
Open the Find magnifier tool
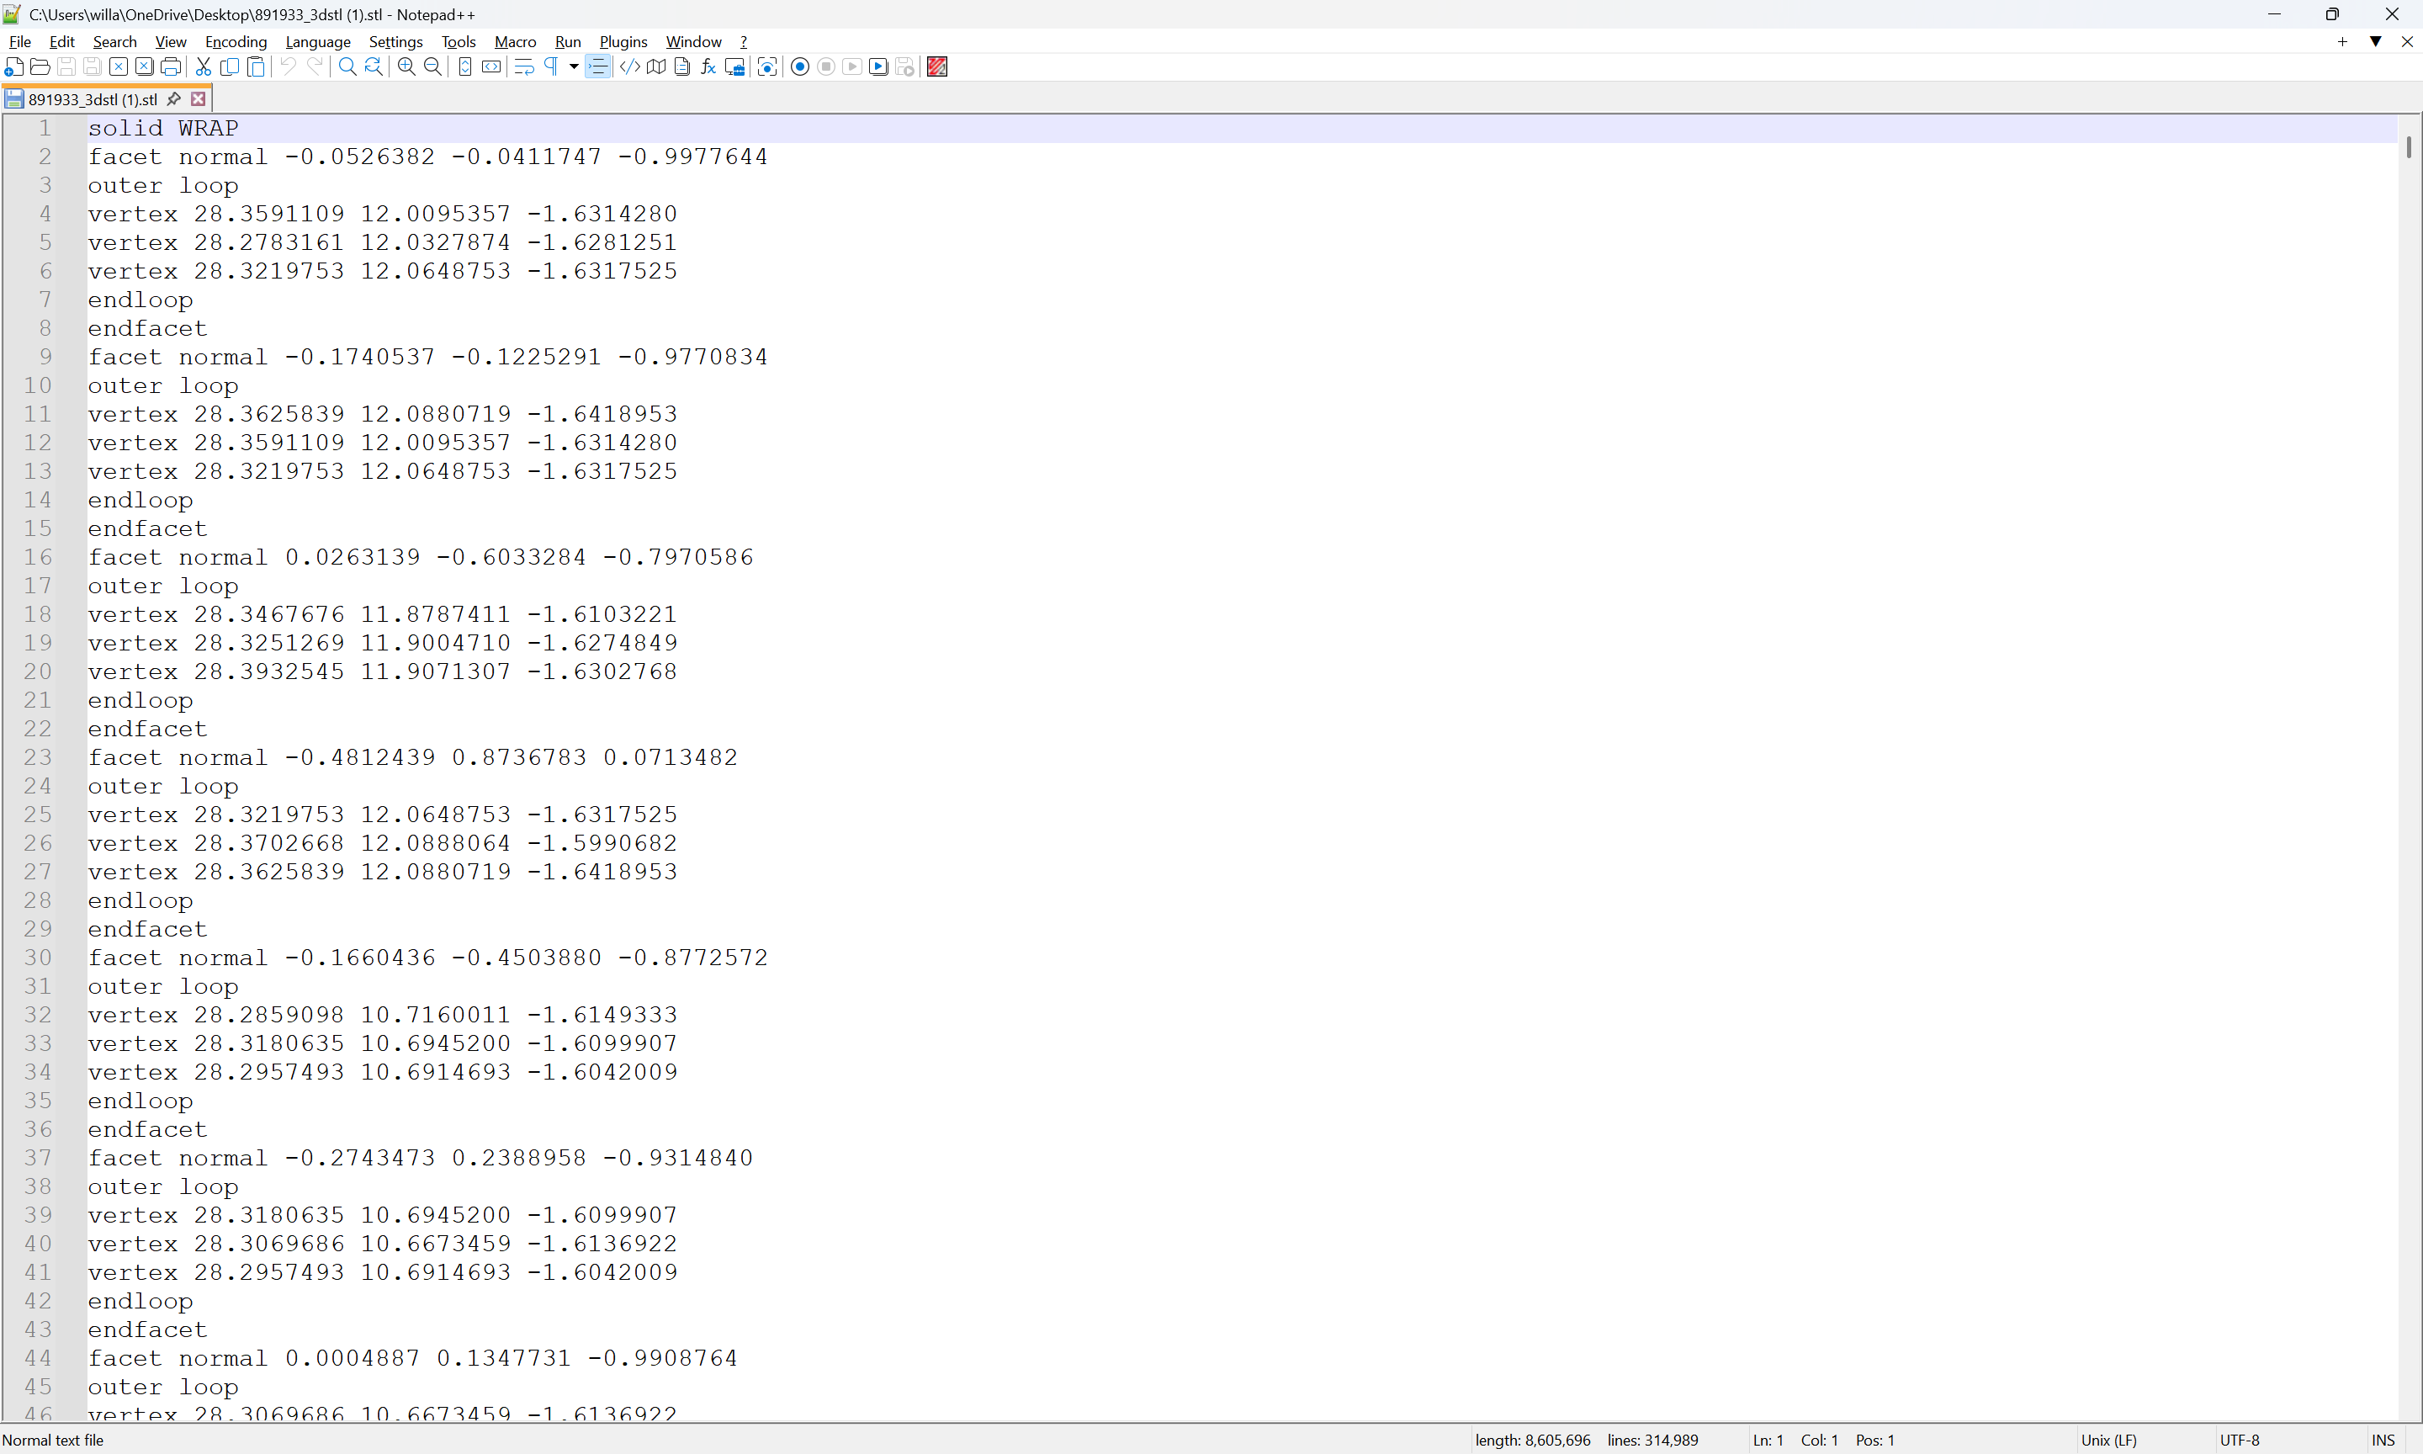(347, 66)
